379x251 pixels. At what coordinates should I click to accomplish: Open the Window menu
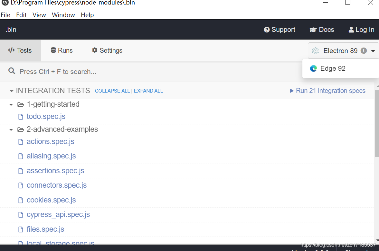[x=63, y=15]
